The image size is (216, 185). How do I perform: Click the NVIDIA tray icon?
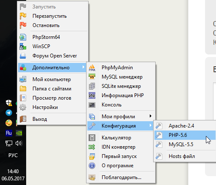click(19, 133)
